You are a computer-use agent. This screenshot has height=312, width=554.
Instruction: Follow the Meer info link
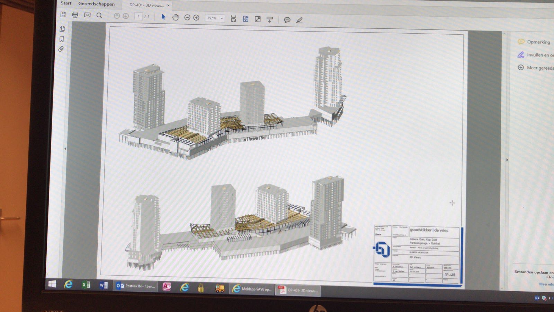click(546, 284)
